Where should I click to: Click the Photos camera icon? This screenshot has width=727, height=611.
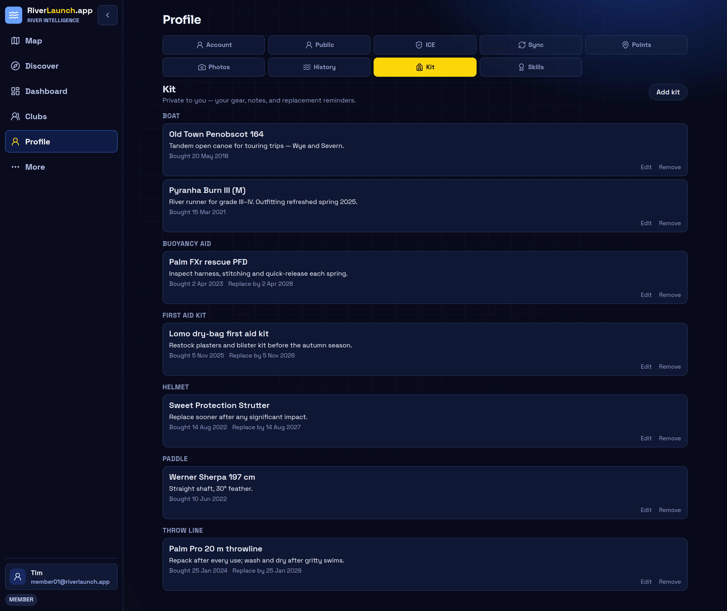tap(202, 67)
